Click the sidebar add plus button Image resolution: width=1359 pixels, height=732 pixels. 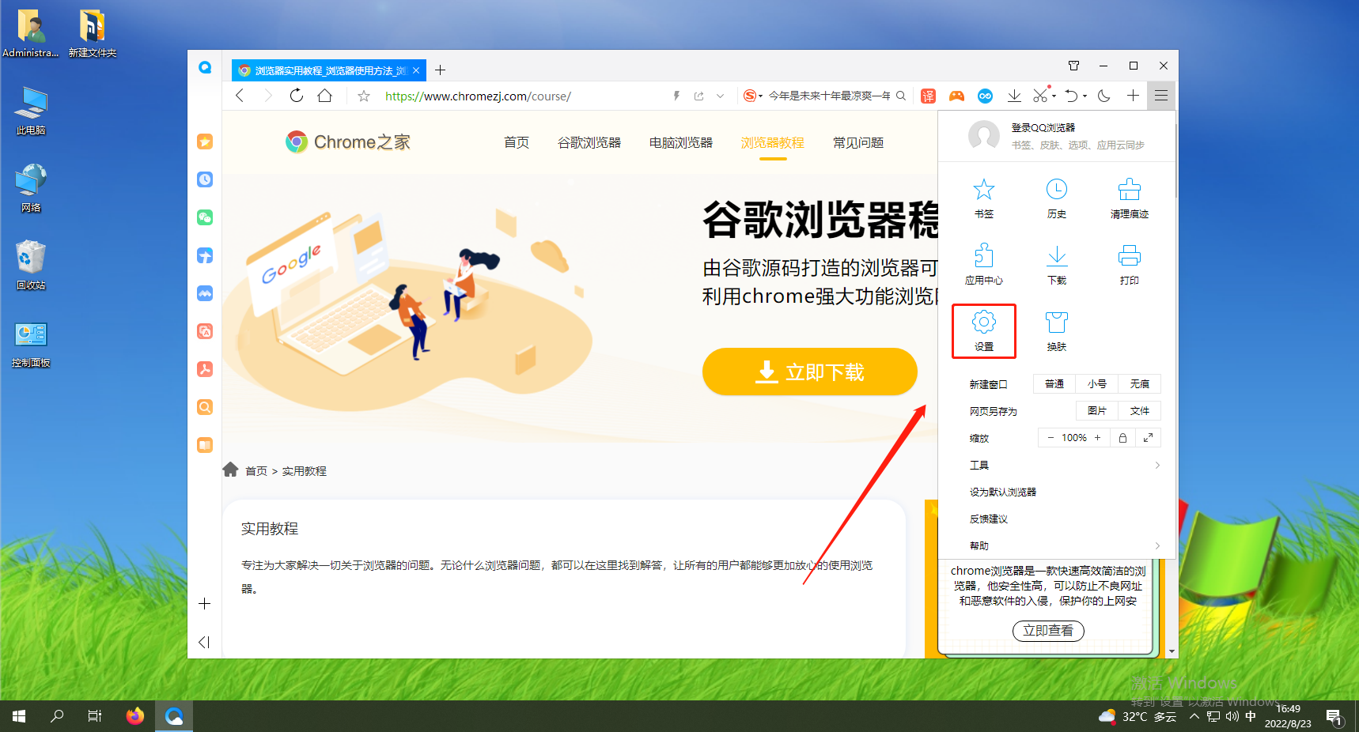point(204,604)
